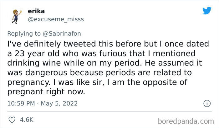Viewport: 219px width, 128px height.
Task: Click the Twitter bird logo
Action: click(x=207, y=10)
